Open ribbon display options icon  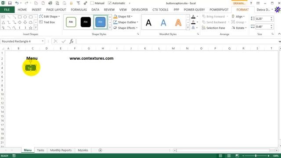258,3
